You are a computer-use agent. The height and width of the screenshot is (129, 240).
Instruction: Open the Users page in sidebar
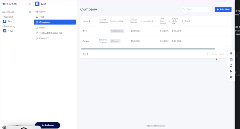(42, 11)
